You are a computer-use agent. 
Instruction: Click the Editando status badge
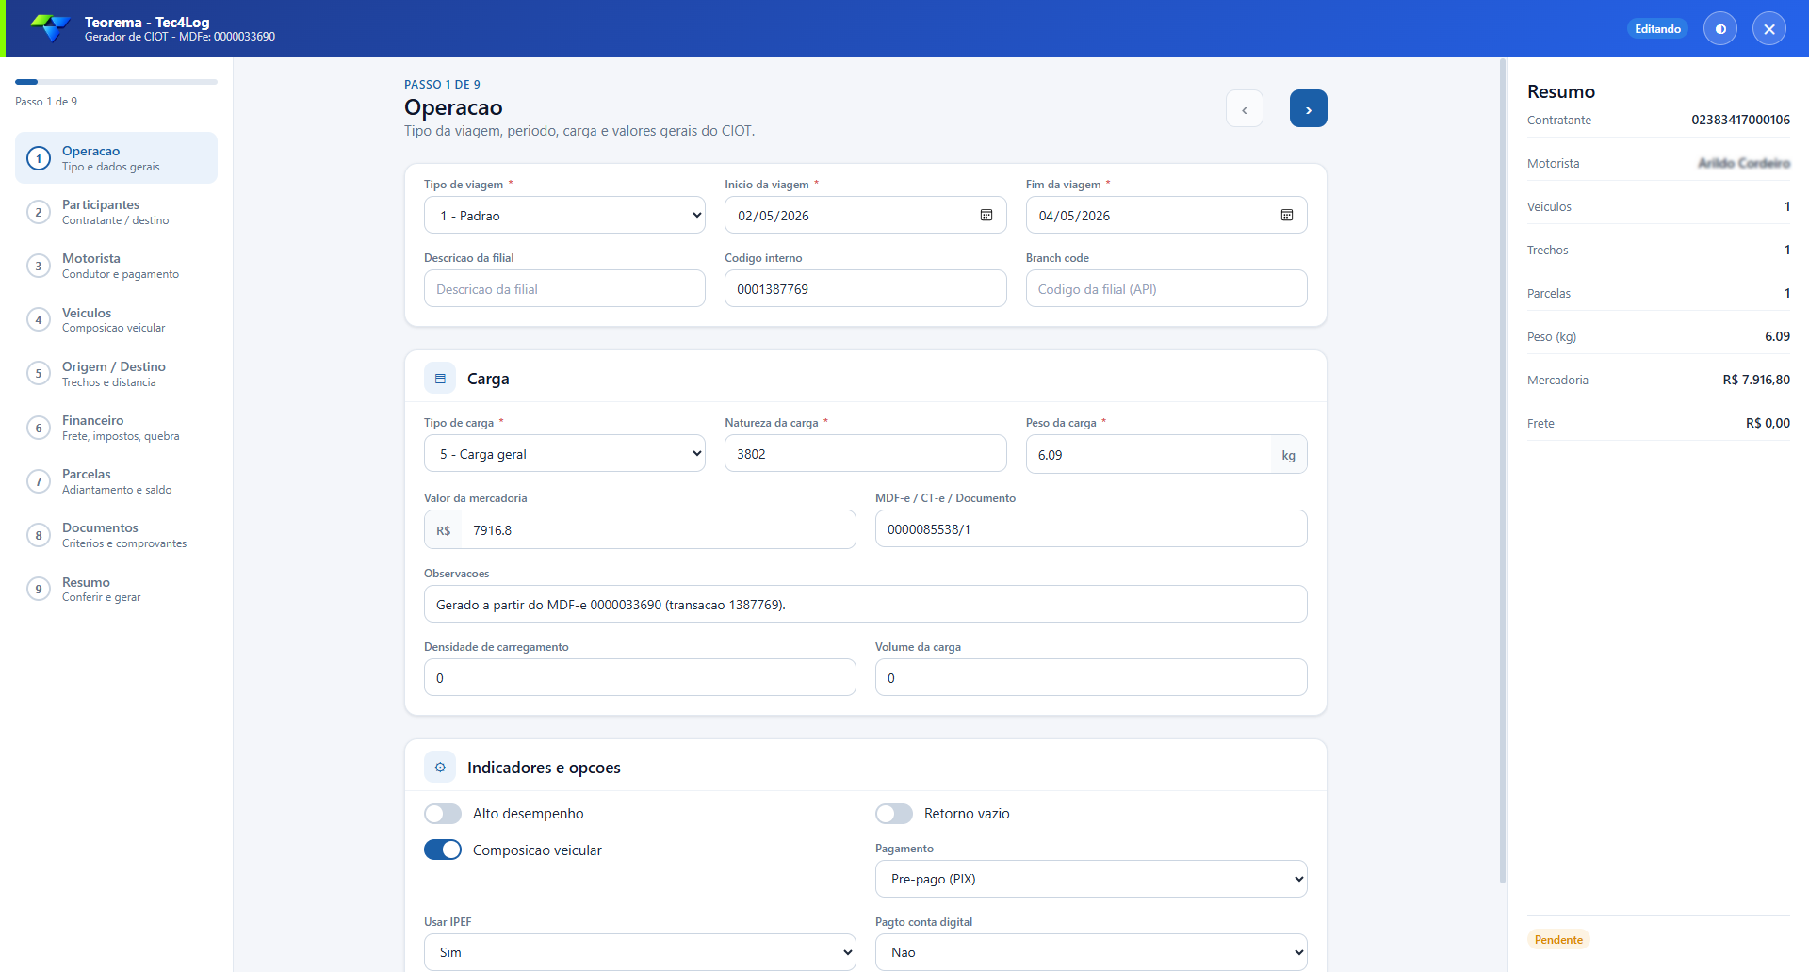point(1657,29)
